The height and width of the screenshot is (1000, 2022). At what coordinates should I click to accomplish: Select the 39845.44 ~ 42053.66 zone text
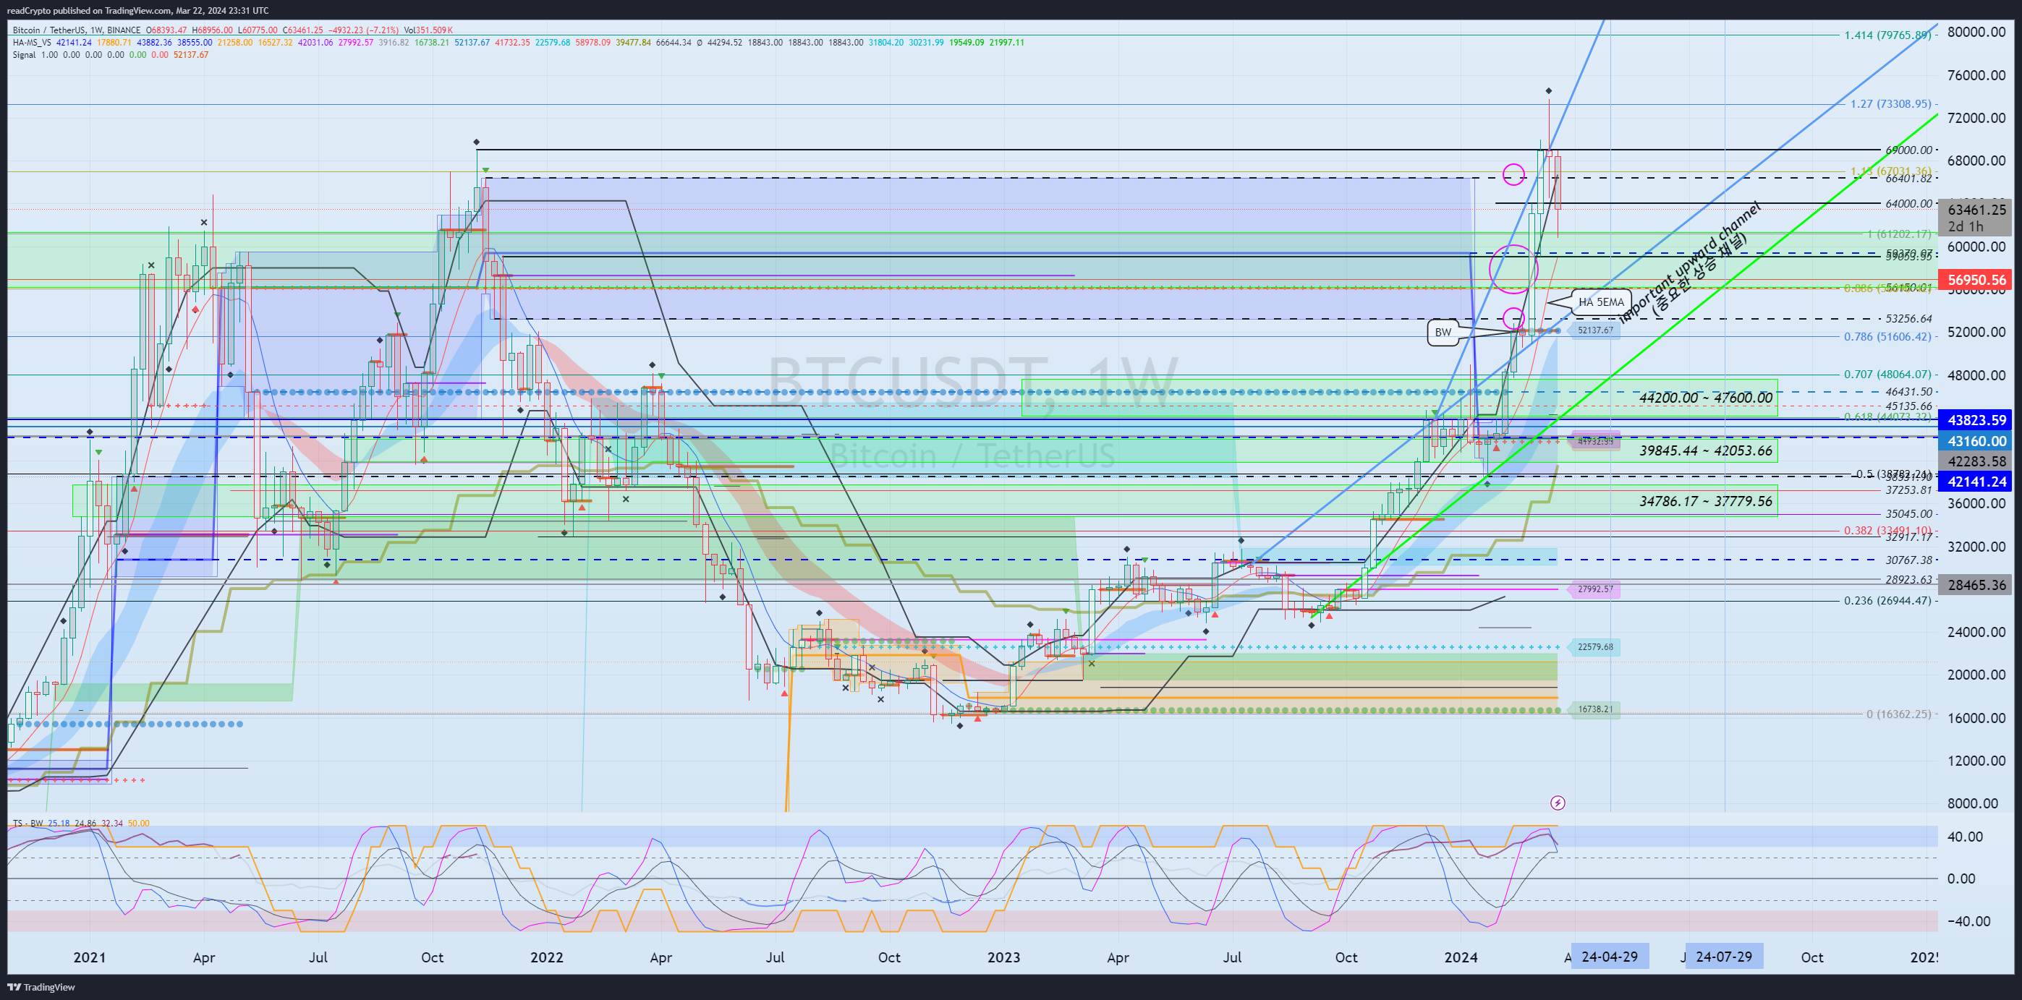[1705, 451]
